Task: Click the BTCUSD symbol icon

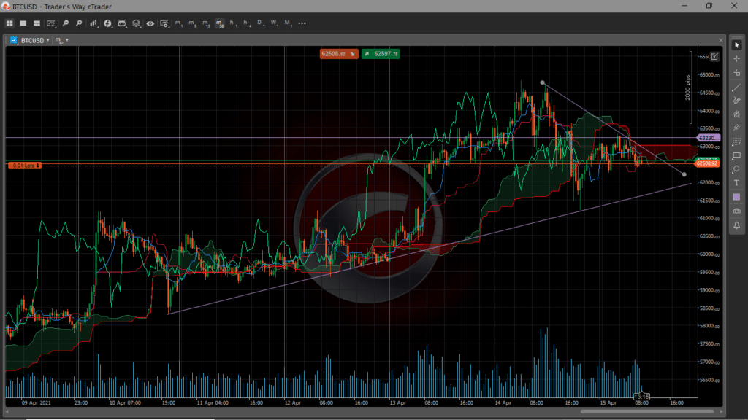Action: [13, 41]
